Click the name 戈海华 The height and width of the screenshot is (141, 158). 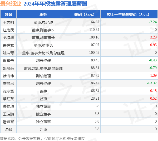pos(8,38)
